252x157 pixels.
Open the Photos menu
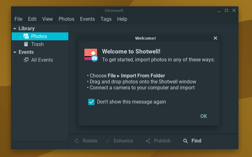click(x=66, y=19)
